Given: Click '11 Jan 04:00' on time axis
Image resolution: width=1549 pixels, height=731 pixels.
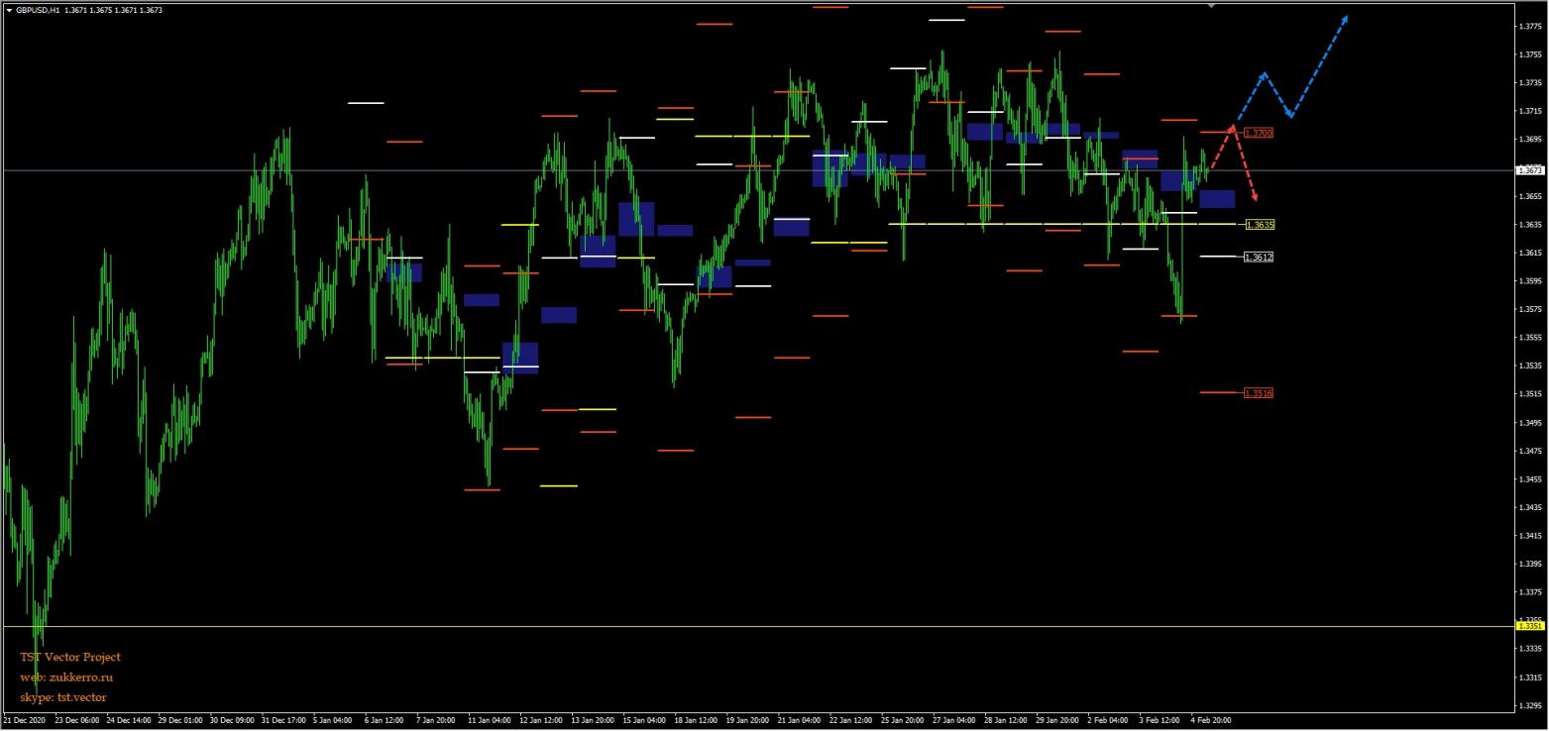Looking at the screenshot, I should click(x=490, y=720).
